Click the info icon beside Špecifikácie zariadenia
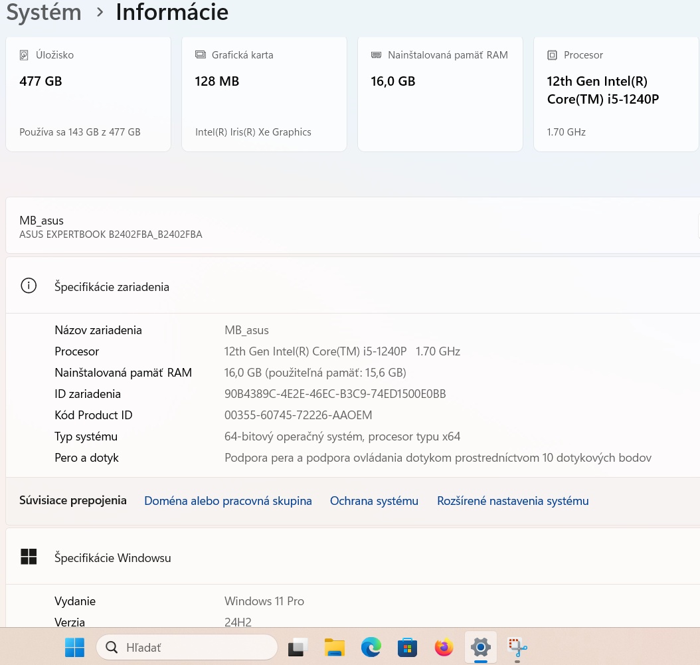Viewport: 700px width, 665px height. [29, 285]
